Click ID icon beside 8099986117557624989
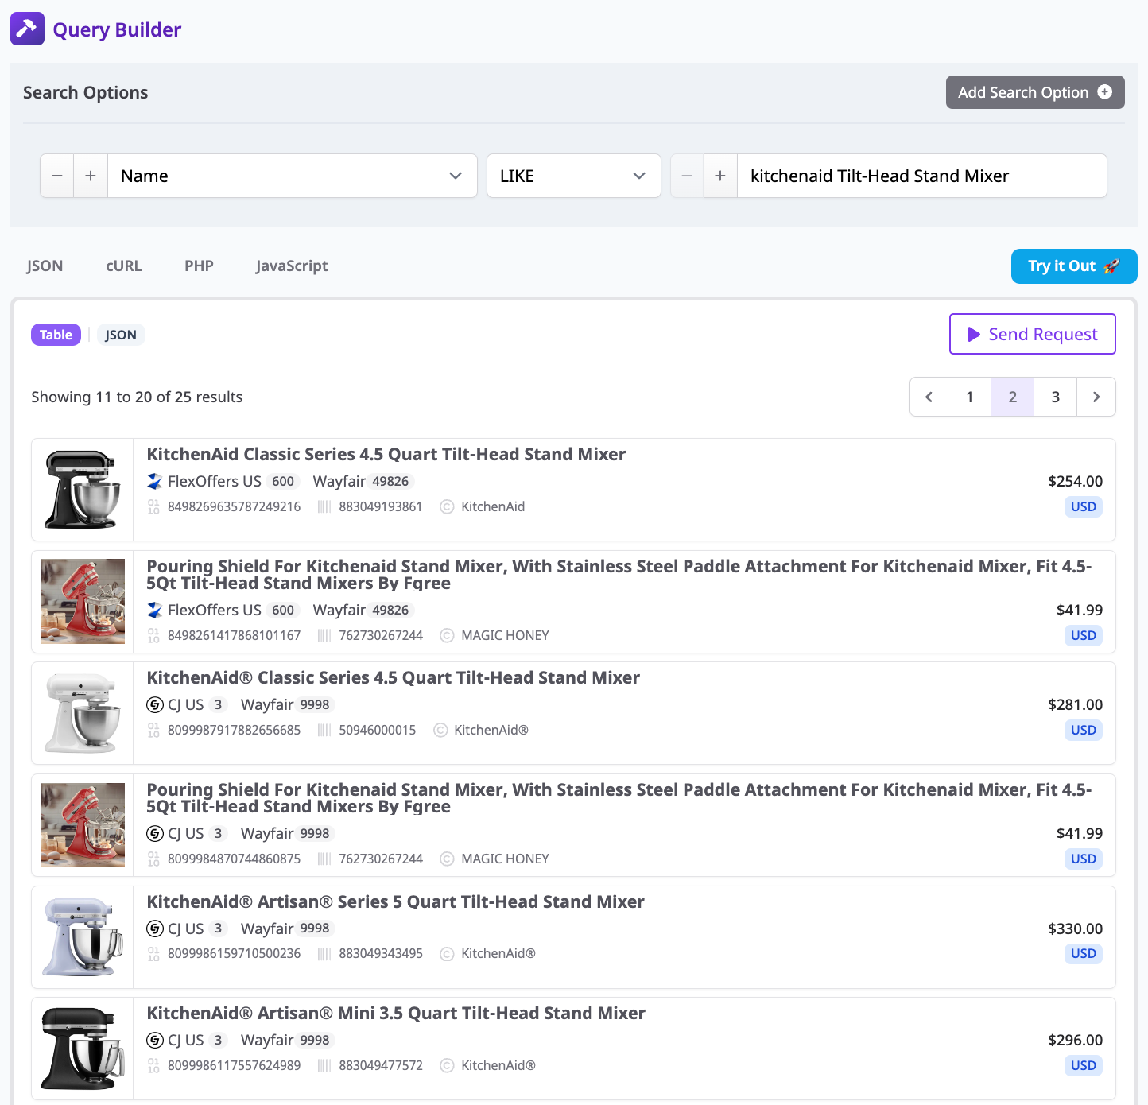 coord(153,1065)
